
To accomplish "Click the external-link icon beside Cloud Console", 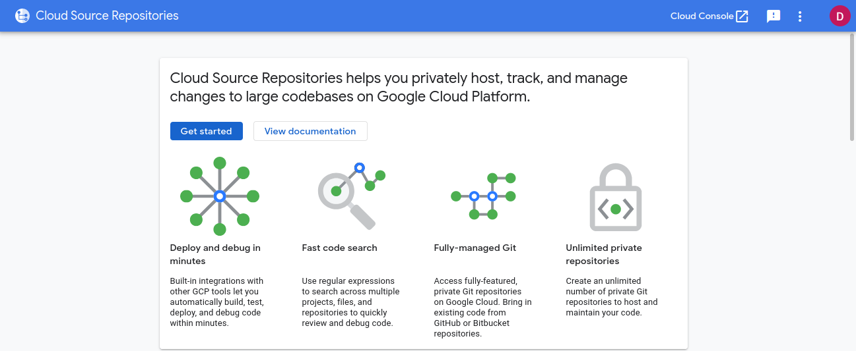I will (x=742, y=16).
